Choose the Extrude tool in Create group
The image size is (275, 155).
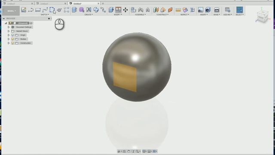click(x=74, y=9)
